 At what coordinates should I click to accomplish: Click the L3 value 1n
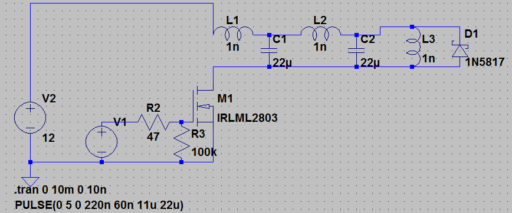[428, 59]
